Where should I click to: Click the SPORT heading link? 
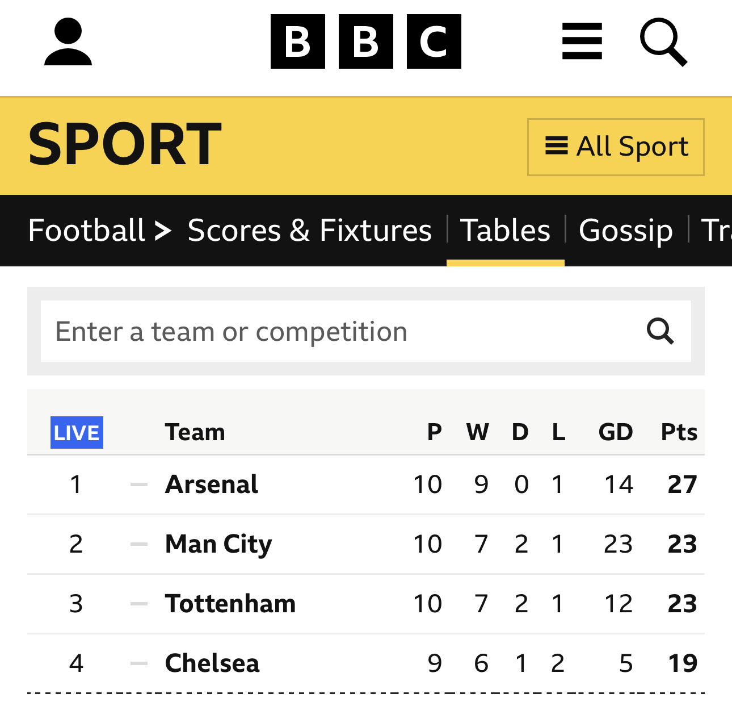coord(125,145)
